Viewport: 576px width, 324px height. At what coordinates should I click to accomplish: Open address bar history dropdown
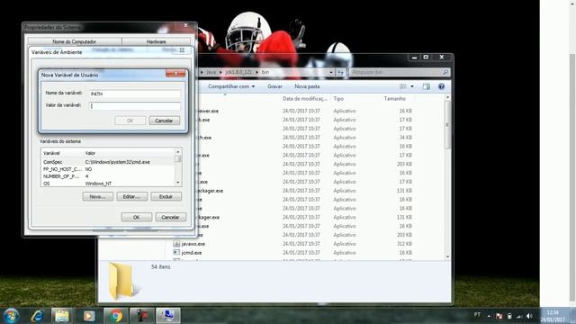coord(331,72)
